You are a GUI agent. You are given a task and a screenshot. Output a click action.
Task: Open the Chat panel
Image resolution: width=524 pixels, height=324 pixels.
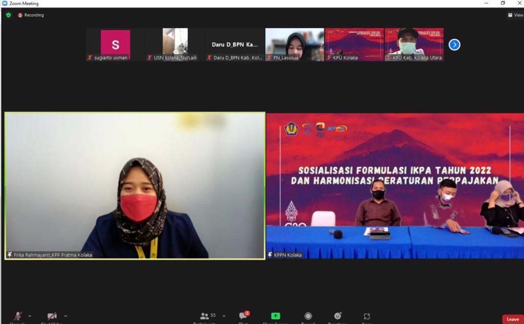tap(243, 316)
